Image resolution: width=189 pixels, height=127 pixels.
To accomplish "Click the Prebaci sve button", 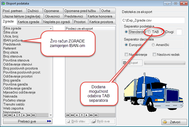I will point(28,121).
